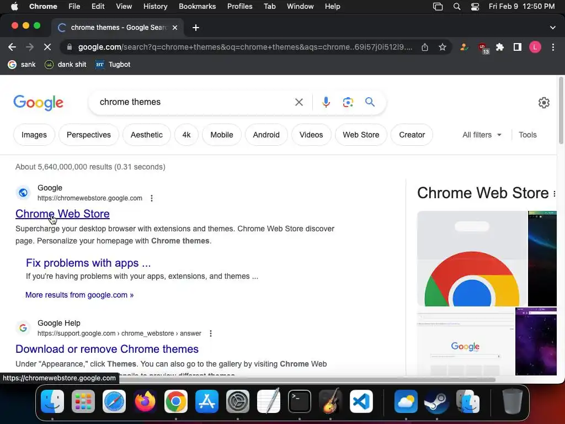
Task: Open 'Download or remove Chrome themes' result
Action: click(107, 349)
